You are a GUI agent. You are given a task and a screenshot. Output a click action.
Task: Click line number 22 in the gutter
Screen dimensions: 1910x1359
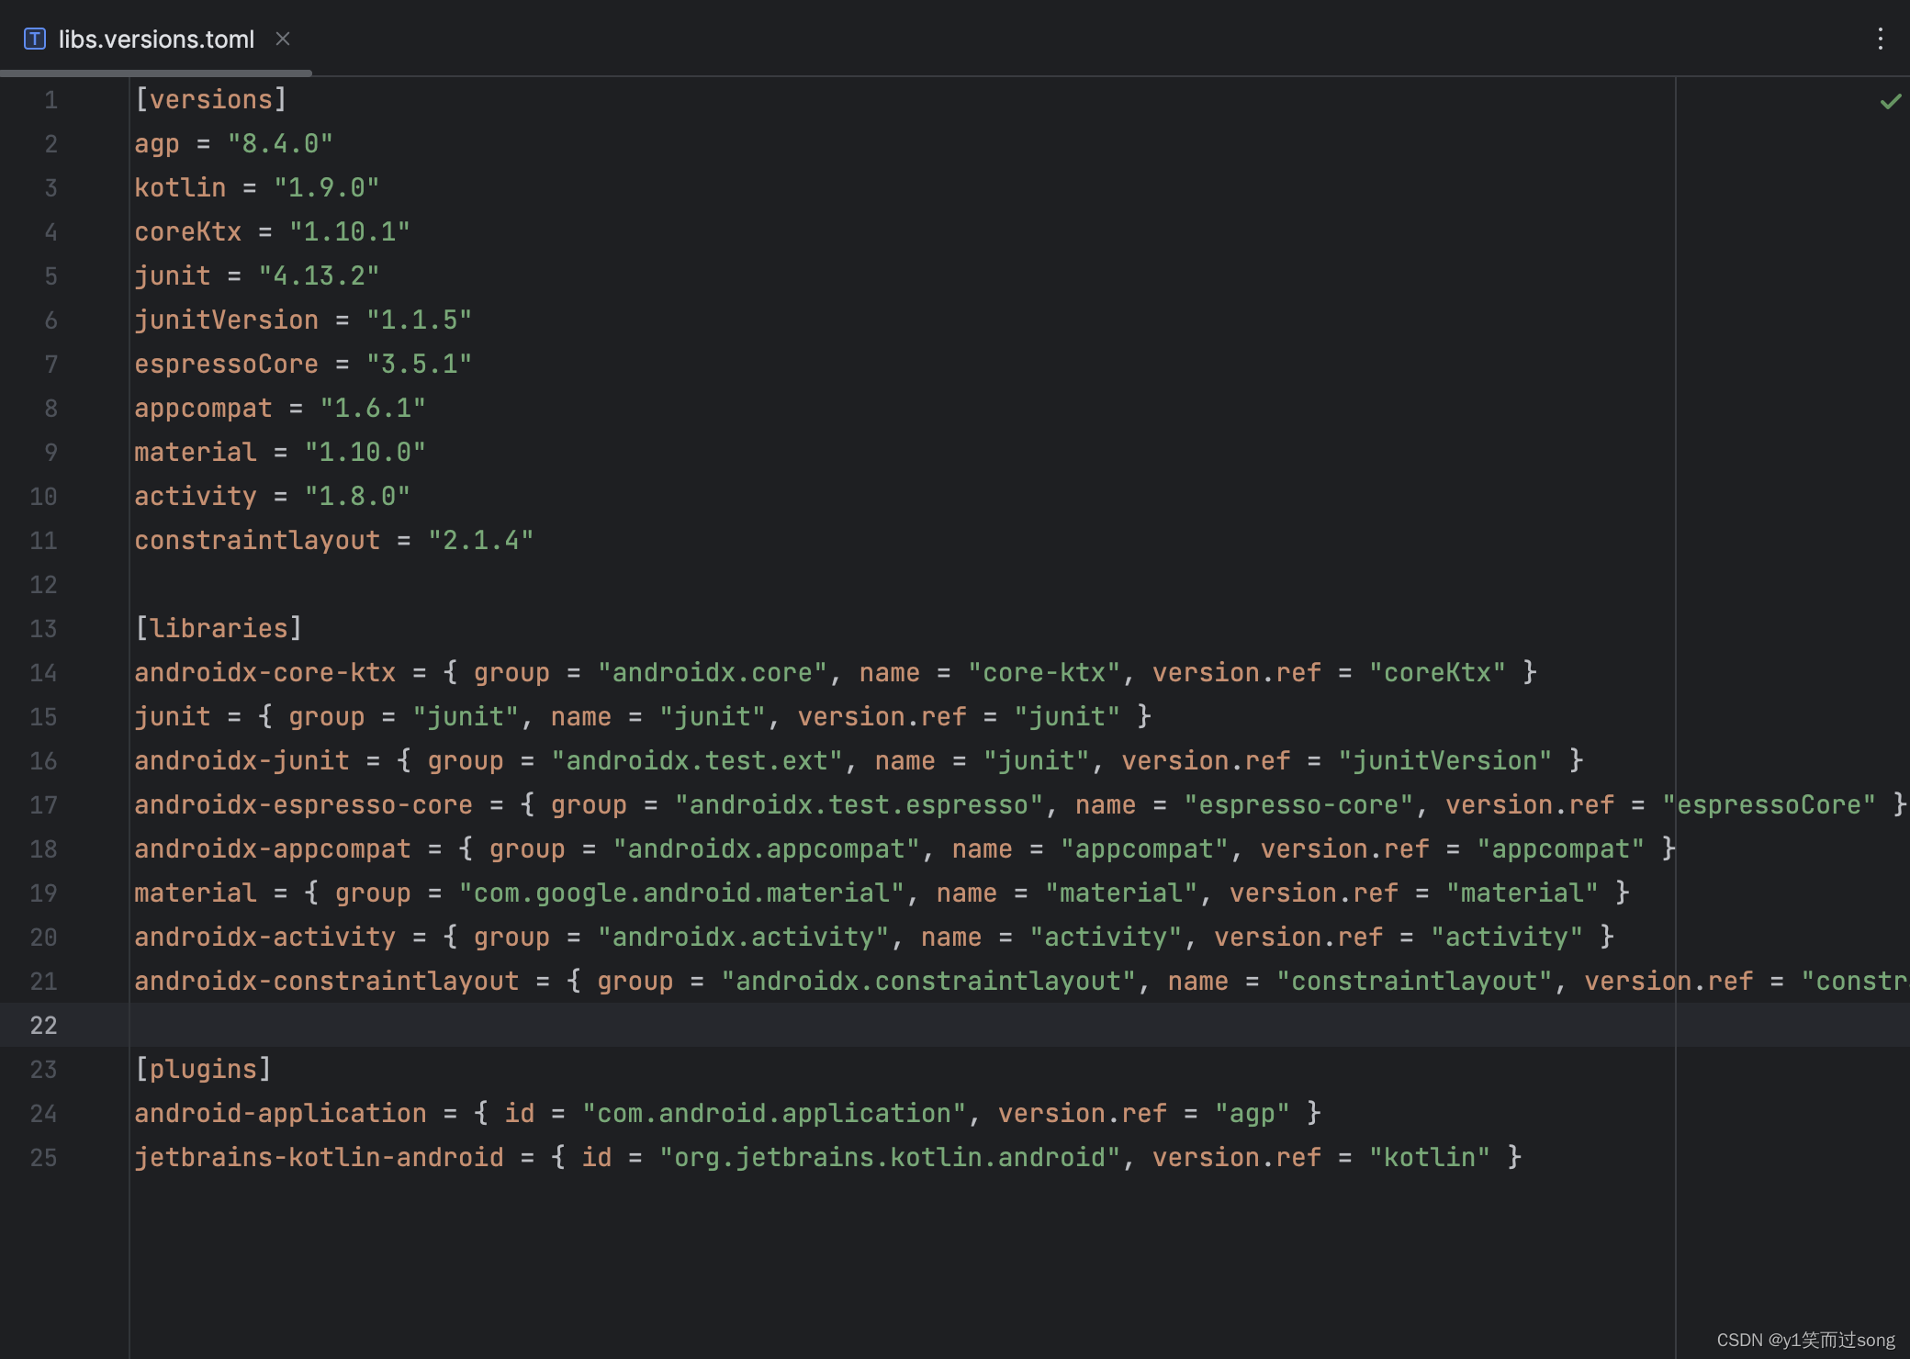click(x=44, y=1026)
